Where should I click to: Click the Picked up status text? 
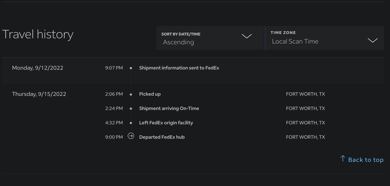[150, 94]
